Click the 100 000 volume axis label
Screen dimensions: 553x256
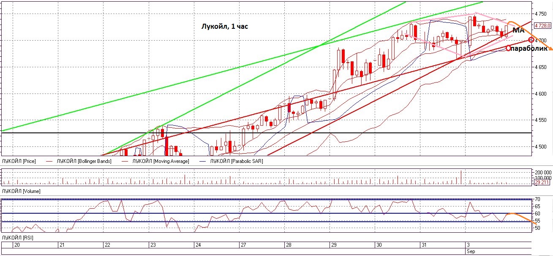(x=543, y=178)
